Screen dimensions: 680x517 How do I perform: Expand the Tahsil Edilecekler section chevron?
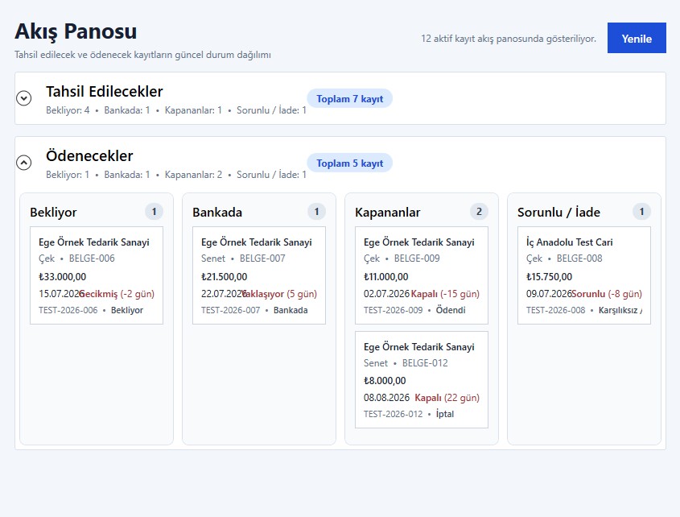(x=24, y=98)
